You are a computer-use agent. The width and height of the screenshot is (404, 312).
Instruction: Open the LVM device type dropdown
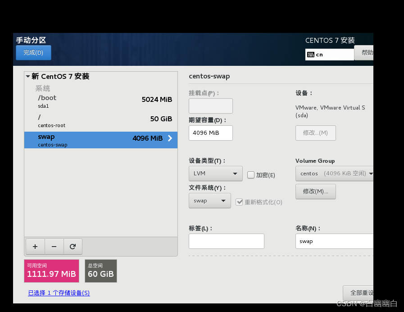pos(216,174)
